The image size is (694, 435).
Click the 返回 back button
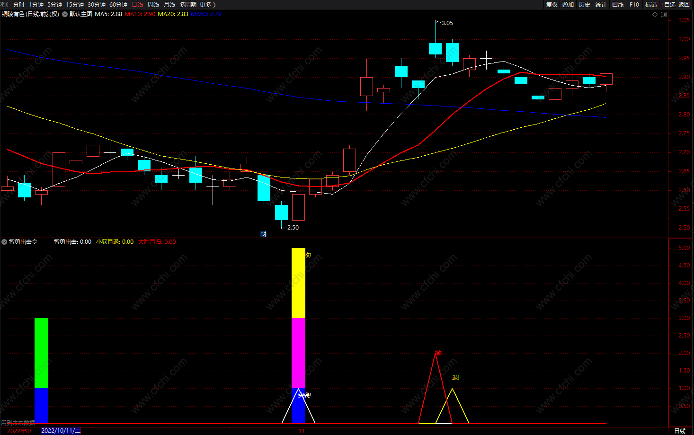[684, 4]
